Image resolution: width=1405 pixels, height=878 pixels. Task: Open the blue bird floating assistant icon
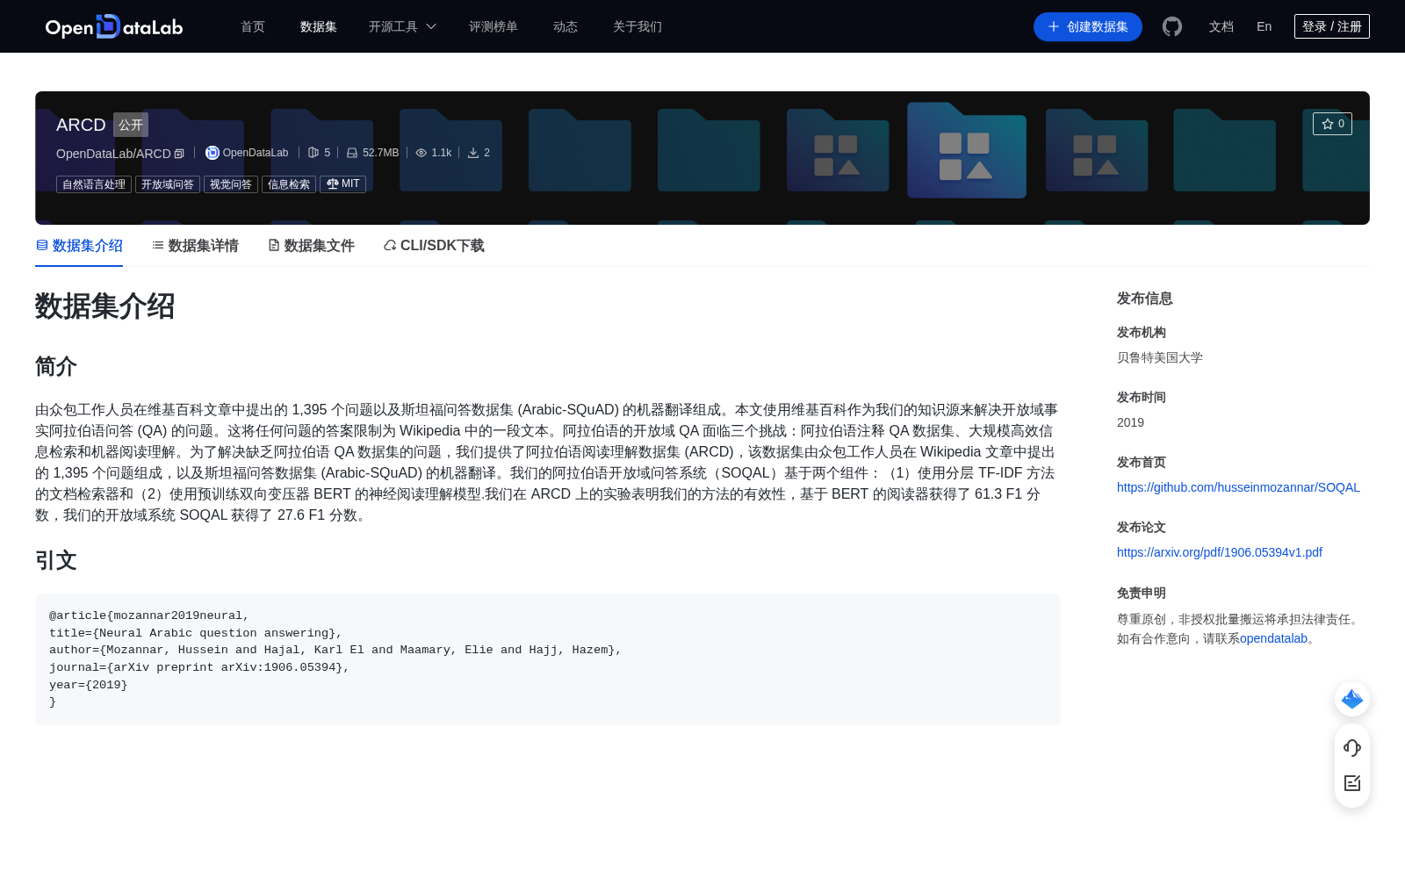coord(1352,699)
